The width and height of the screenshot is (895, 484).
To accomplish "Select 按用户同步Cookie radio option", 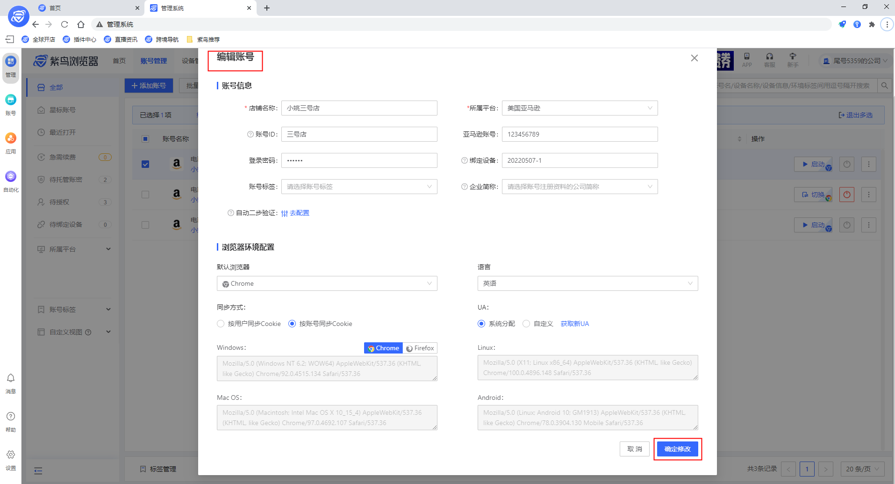I will pos(220,323).
